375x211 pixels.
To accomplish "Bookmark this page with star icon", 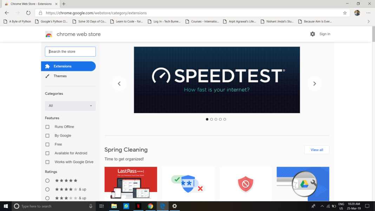I will [x=344, y=13].
